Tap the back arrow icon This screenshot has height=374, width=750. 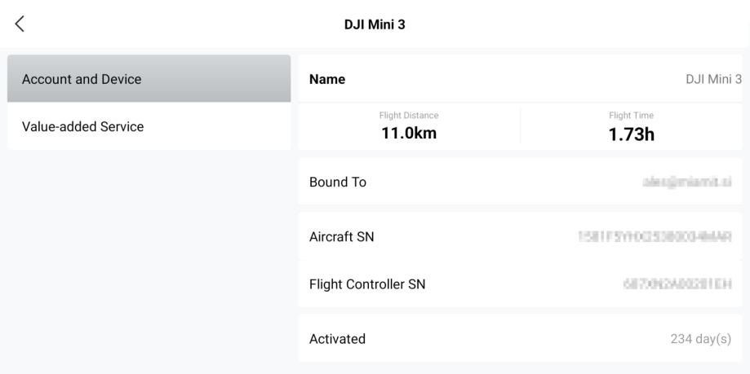(x=20, y=24)
